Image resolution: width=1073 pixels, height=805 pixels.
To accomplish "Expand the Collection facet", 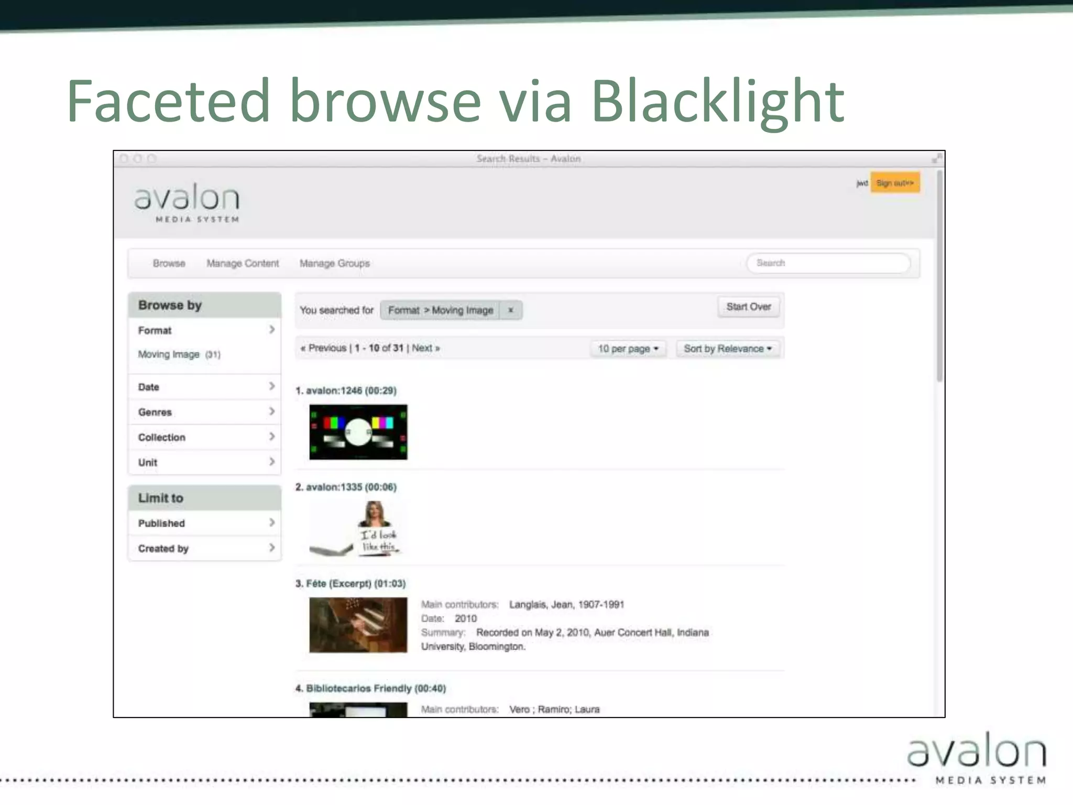I will tap(204, 437).
